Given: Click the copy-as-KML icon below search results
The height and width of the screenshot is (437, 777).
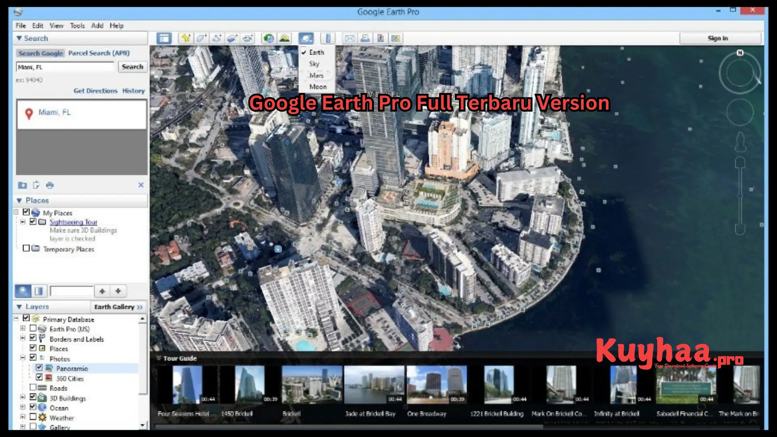Looking at the screenshot, I should click(36, 185).
